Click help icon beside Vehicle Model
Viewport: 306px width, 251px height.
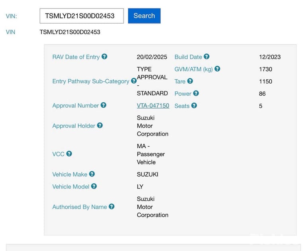pyautogui.click(x=94, y=186)
